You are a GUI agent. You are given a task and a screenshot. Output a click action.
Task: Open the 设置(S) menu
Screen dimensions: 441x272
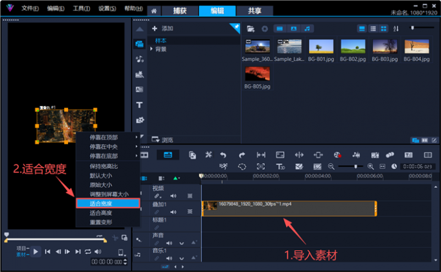pyautogui.click(x=107, y=8)
